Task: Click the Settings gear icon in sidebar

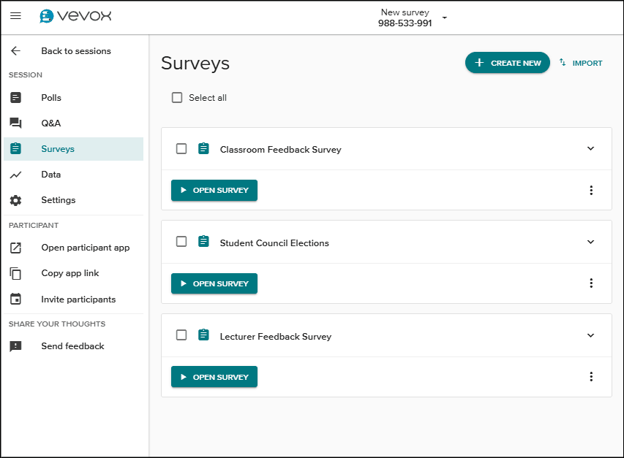Action: (x=15, y=200)
